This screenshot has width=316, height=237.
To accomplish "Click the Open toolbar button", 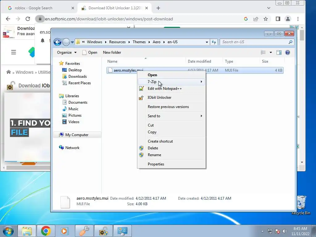I will 90,52.
